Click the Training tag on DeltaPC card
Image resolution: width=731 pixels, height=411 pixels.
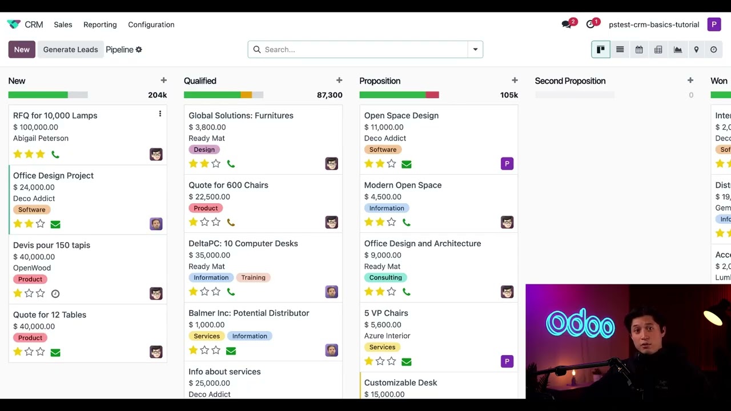253,277
